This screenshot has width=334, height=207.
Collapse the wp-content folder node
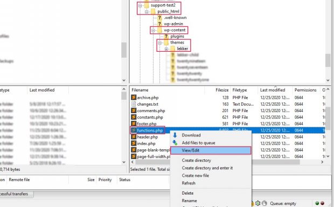point(153,30)
